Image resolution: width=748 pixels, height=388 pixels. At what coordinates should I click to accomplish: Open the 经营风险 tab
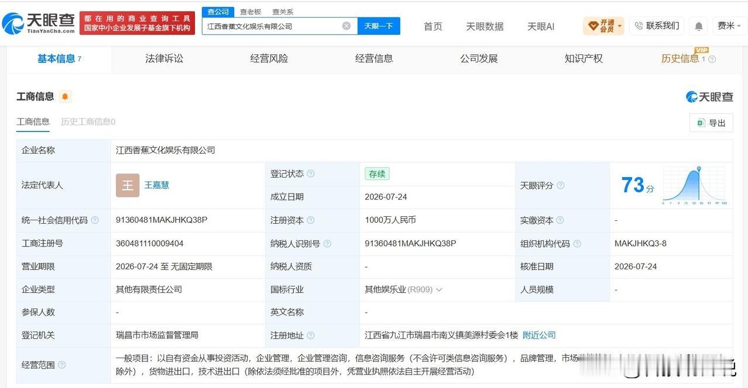(269, 58)
